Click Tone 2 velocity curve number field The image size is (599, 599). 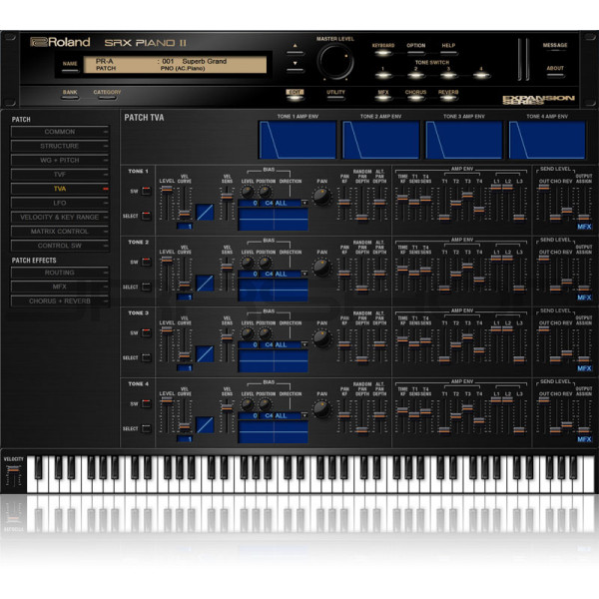click(185, 298)
